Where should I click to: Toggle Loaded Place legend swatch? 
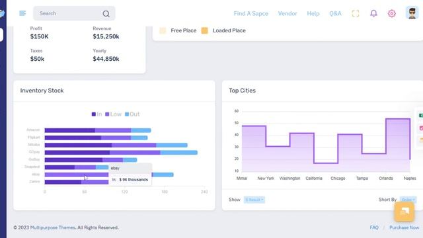coord(205,30)
